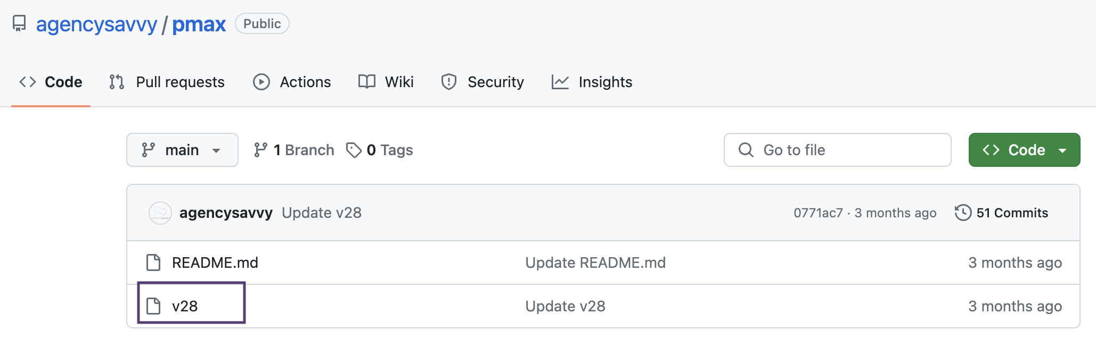Click the v28 file icon

[x=153, y=306]
